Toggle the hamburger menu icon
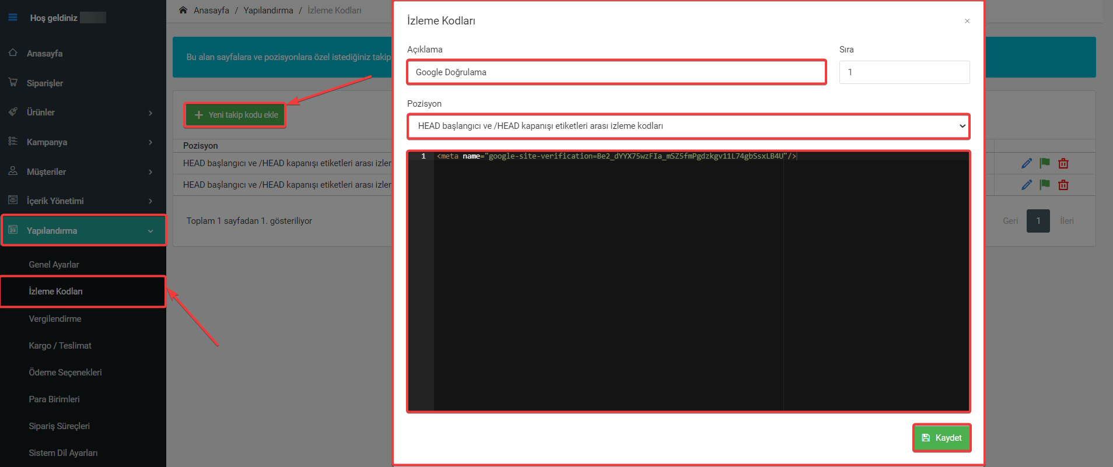 (x=13, y=17)
